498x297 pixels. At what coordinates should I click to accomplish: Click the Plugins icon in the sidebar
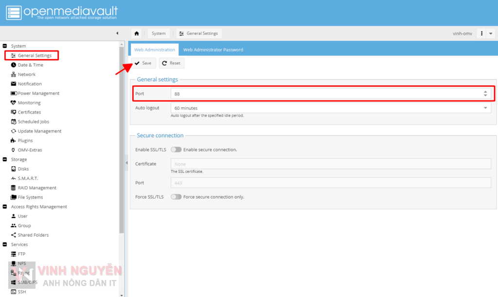pyautogui.click(x=12, y=140)
